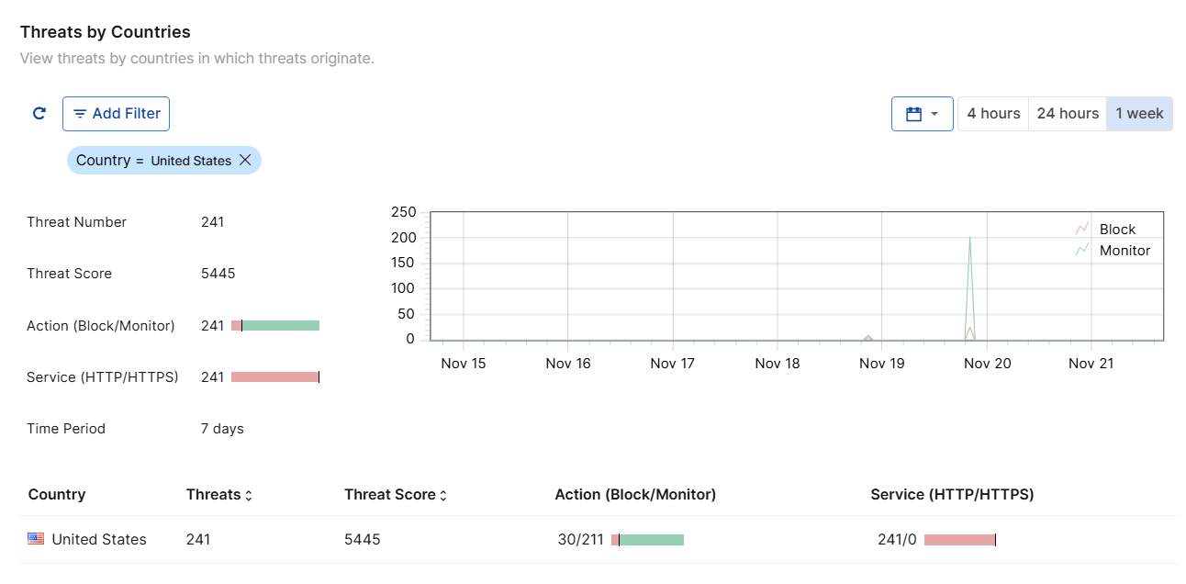Screen dimensions: 1186x584
Task: Select the 1 week time range
Action: tap(1139, 114)
